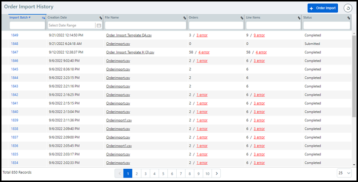
Task: Select page 2 in pagination
Action: click(136, 174)
